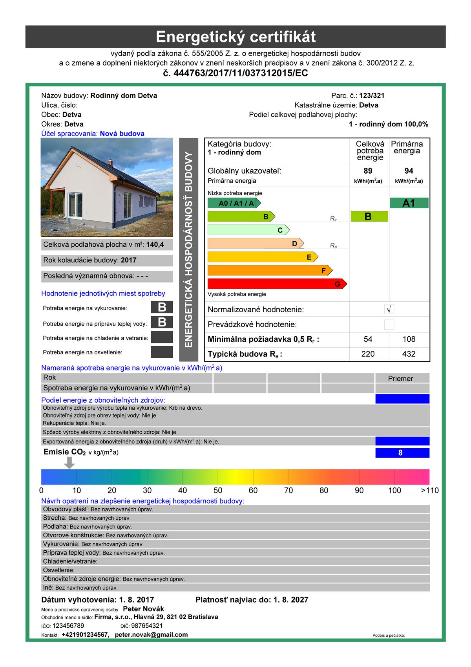Click the primary energy value 94
Screen dimensions: 471x667
pyautogui.click(x=409, y=171)
